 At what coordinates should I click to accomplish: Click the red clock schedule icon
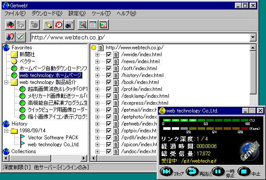coord(59,25)
